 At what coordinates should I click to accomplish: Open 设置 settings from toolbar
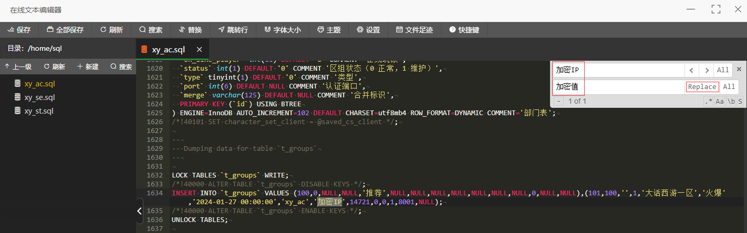[x=368, y=30]
